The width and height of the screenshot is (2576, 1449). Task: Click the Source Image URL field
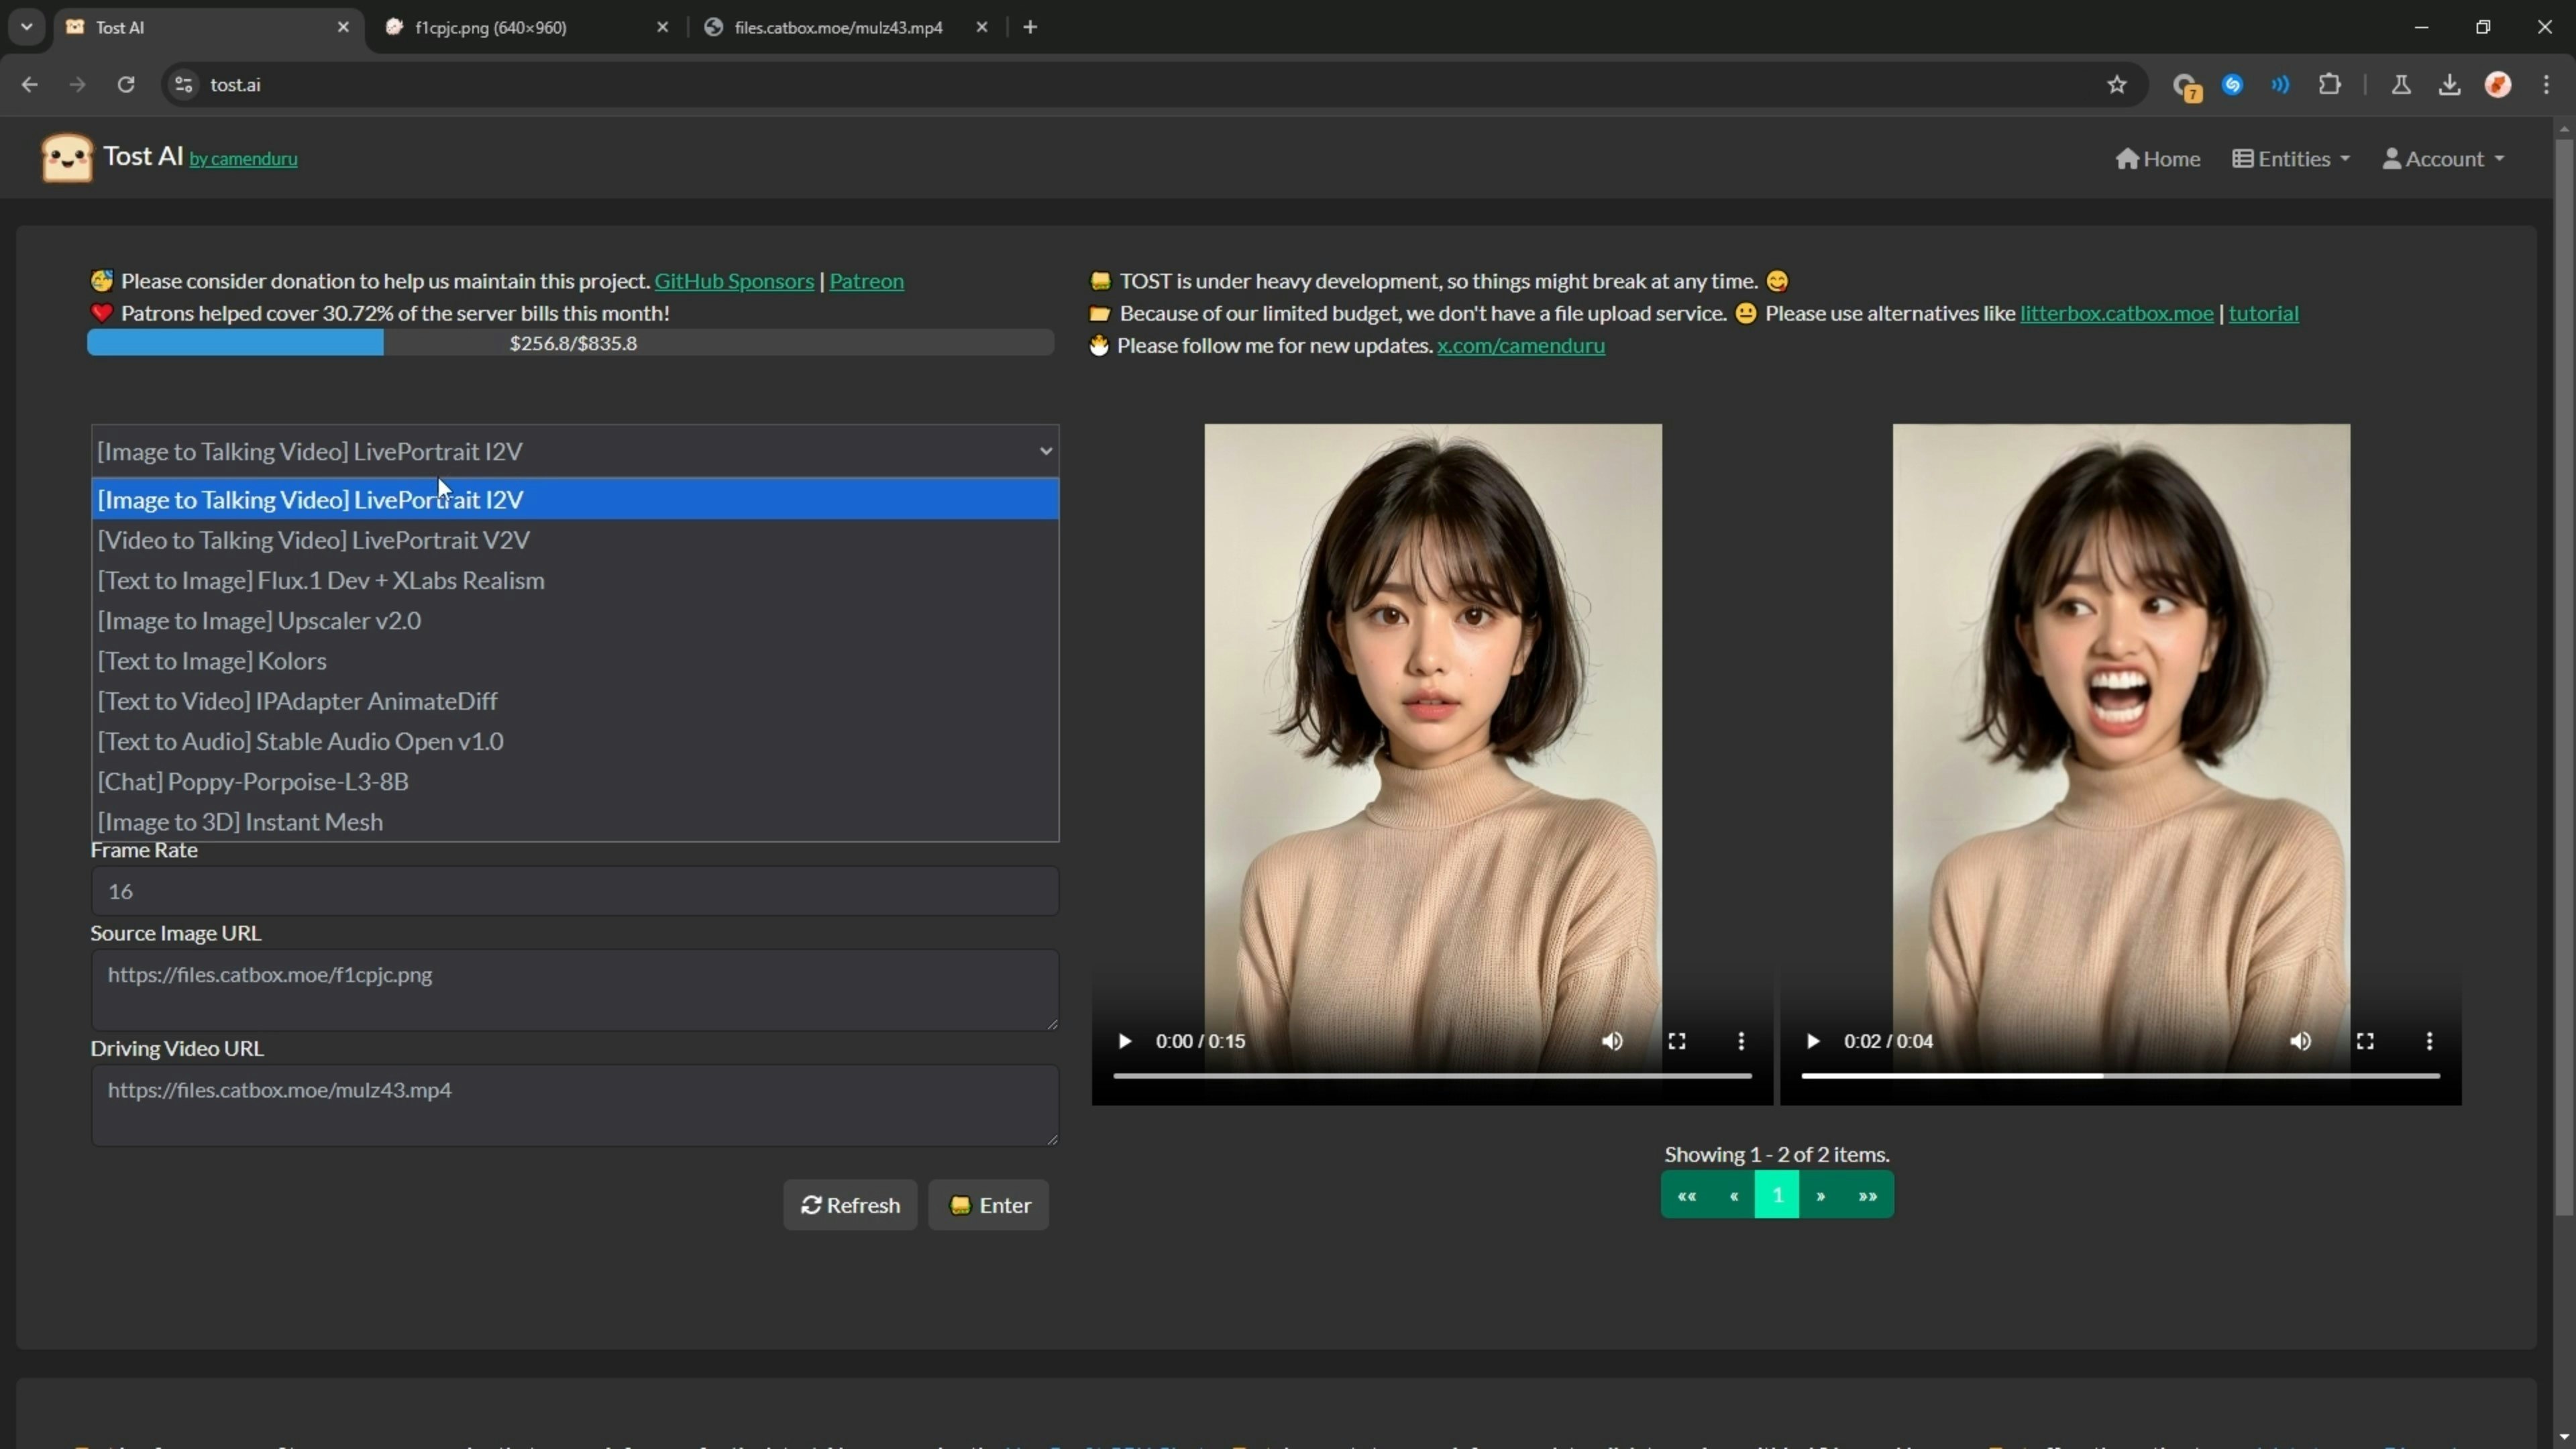point(574,989)
